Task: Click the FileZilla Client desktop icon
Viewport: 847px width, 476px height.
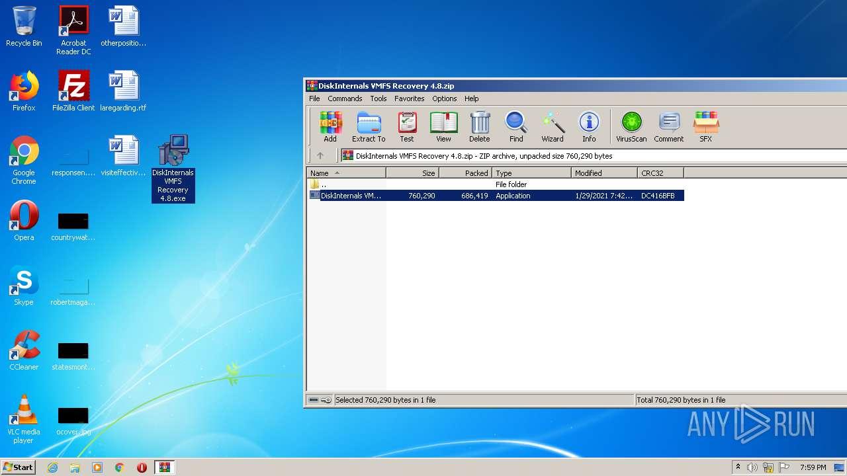Action: coord(73,91)
